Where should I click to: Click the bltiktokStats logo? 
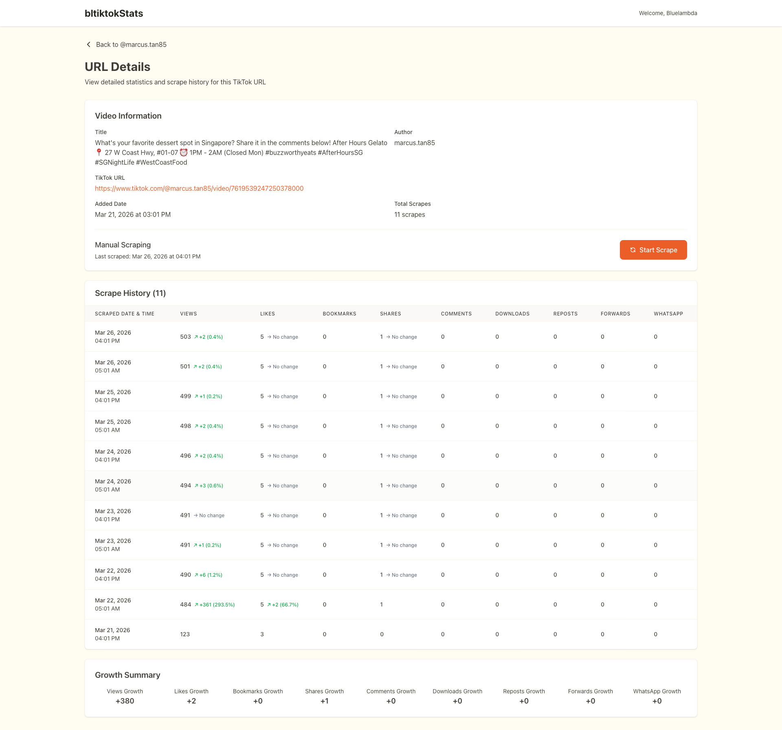(x=114, y=13)
